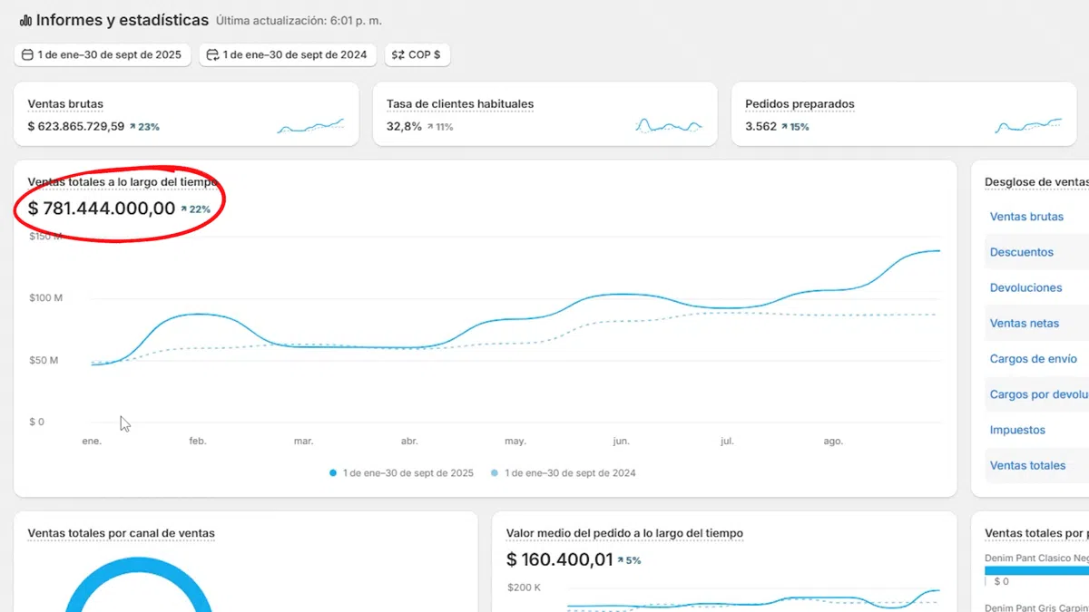Open the Devoluciones breakdown link
This screenshot has width=1089, height=612.
pyautogui.click(x=1025, y=287)
